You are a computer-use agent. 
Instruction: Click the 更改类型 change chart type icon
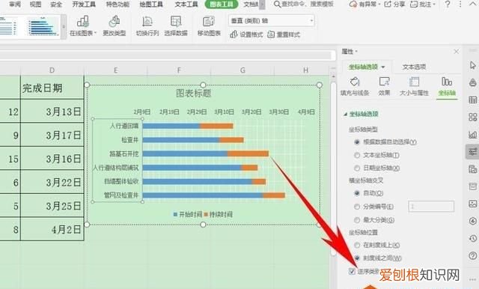115,22
